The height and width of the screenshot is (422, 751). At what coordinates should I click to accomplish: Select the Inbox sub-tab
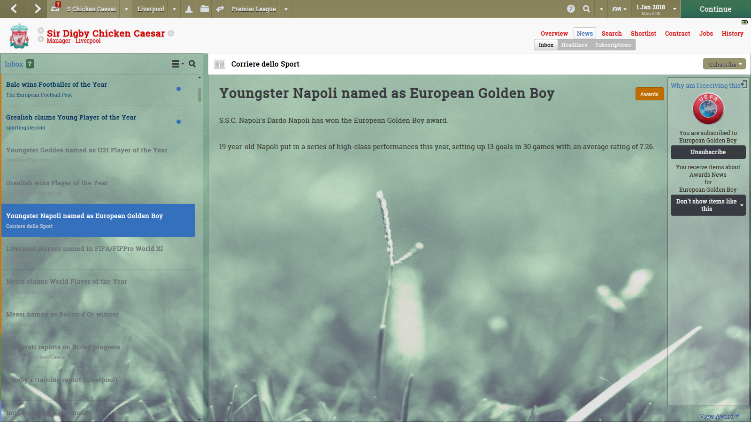click(x=546, y=45)
